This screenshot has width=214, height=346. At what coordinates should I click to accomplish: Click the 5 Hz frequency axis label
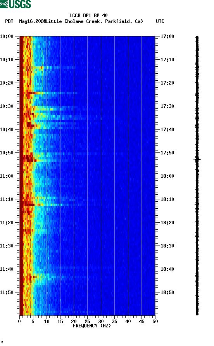click(33, 322)
